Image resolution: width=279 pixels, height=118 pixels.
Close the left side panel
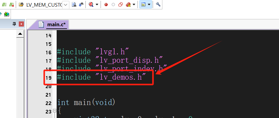[x=21, y=24]
